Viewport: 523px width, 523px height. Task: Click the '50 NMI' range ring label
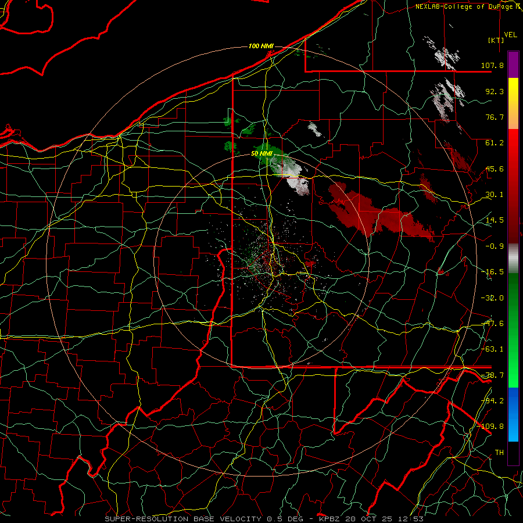(261, 153)
